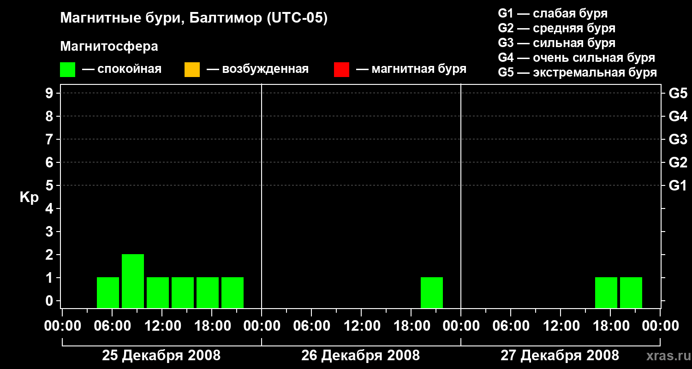The height and width of the screenshot is (369, 692).
Task: Select the 'G2 — средняя буря' legend line
Action: pyautogui.click(x=556, y=28)
